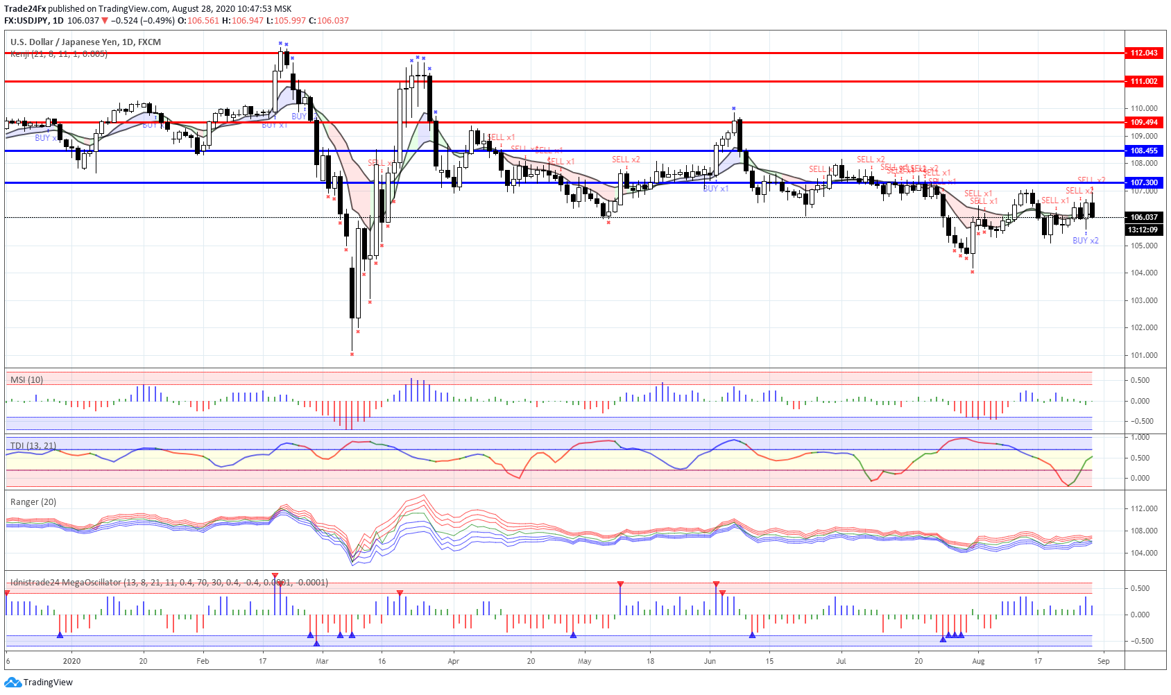
Task: Click the 107.300 blue price label
Action: [x=1144, y=182]
